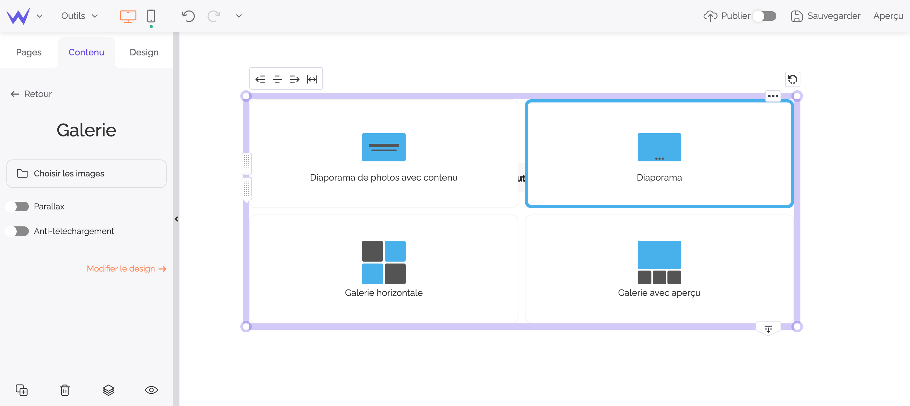910x406 pixels.
Task: Click the reset rotation icon
Action: (792, 79)
